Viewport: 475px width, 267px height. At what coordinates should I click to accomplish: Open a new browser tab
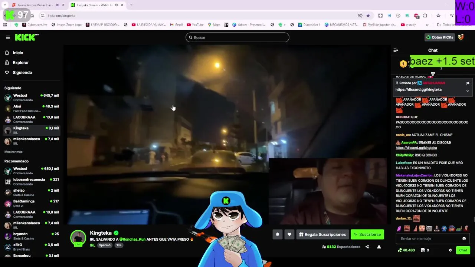click(131, 5)
